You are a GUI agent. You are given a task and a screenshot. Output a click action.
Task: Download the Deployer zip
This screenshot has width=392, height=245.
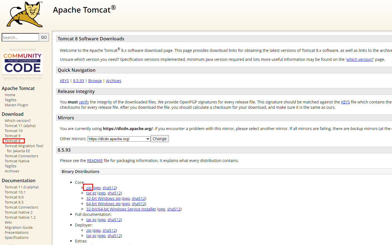pyautogui.click(x=89, y=230)
